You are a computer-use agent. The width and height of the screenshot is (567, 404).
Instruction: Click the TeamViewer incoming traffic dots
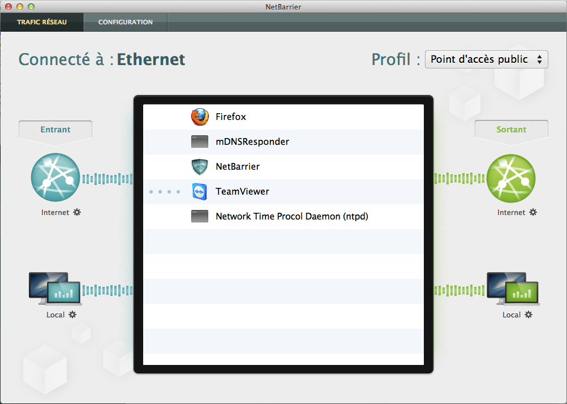click(x=165, y=192)
